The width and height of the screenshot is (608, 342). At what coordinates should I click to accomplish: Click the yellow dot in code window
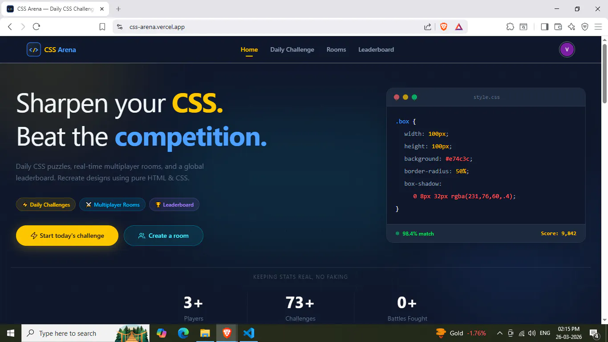405,97
